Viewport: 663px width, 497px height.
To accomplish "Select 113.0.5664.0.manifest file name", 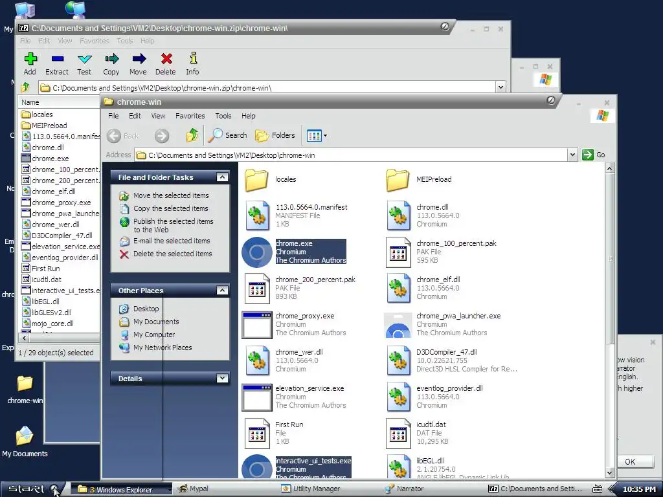I will click(311, 207).
